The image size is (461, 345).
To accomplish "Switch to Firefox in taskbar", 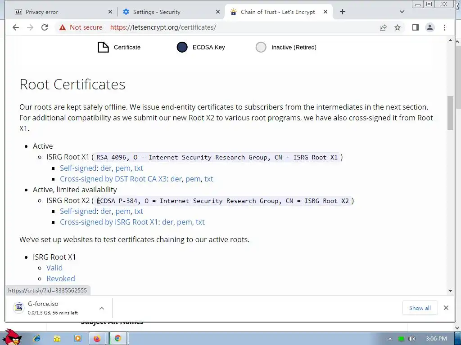I will [97, 339].
